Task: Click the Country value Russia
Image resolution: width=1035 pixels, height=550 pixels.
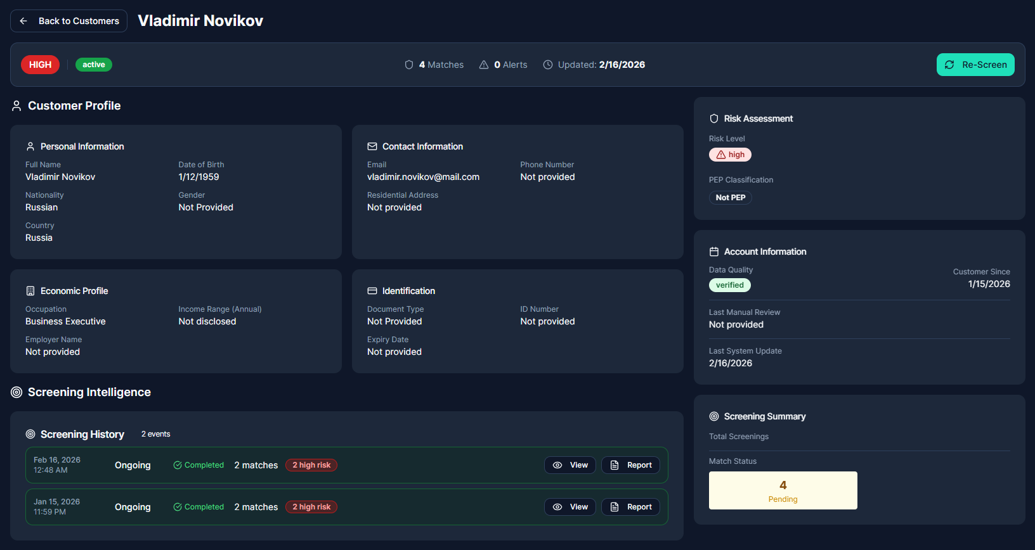Action: click(39, 238)
